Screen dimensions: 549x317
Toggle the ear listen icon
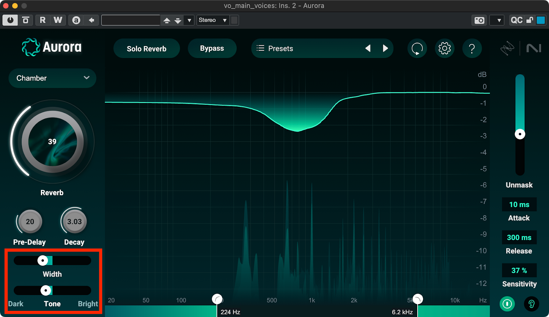click(x=532, y=304)
